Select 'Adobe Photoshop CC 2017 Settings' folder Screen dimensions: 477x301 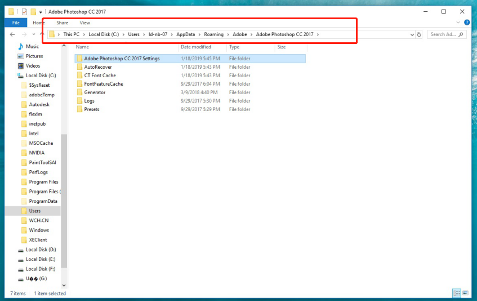[x=190, y=59]
